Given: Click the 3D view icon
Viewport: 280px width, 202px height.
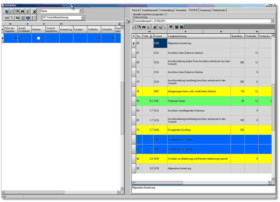Looking at the screenshot, I should point(17,18).
